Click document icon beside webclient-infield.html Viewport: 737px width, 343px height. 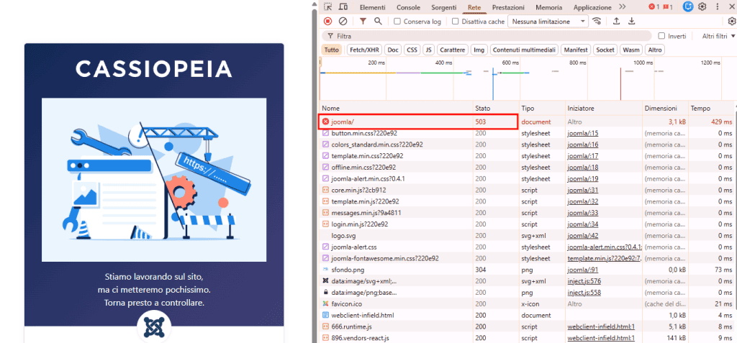click(x=326, y=315)
